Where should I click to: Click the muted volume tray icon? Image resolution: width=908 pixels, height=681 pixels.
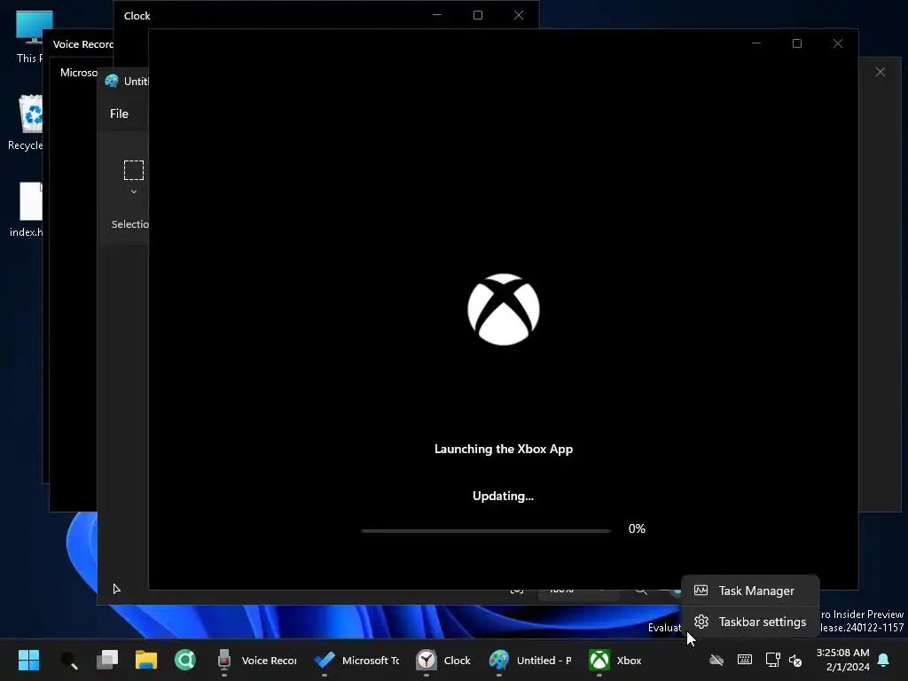coord(795,660)
